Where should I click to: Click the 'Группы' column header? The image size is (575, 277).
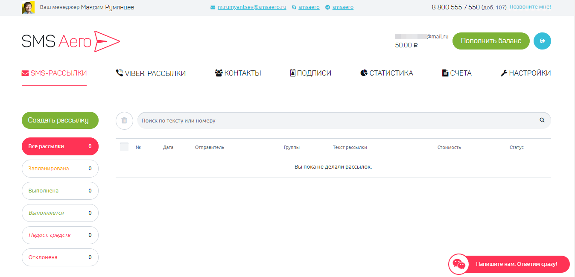tap(292, 147)
